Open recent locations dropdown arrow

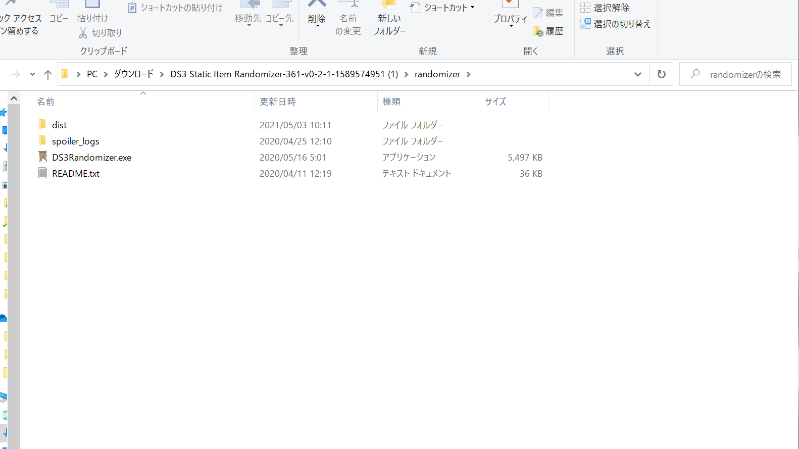(x=32, y=74)
